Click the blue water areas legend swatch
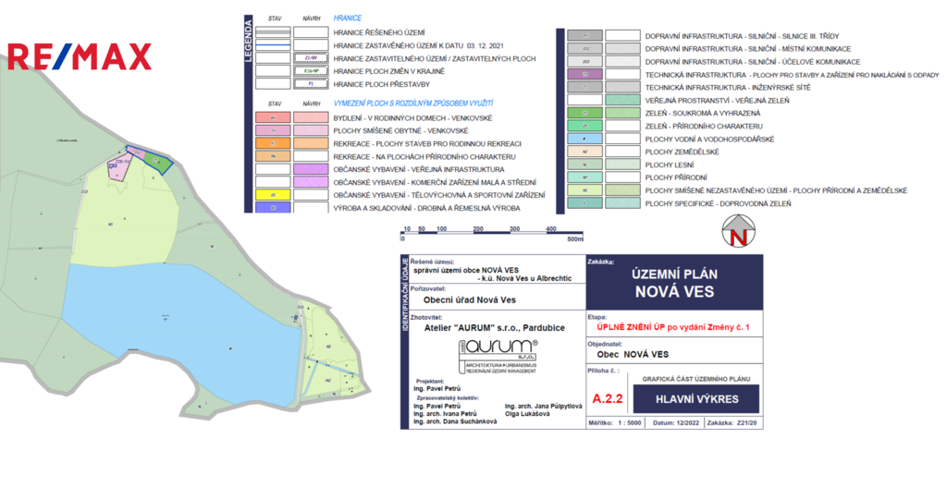The image size is (947, 488). [x=584, y=139]
